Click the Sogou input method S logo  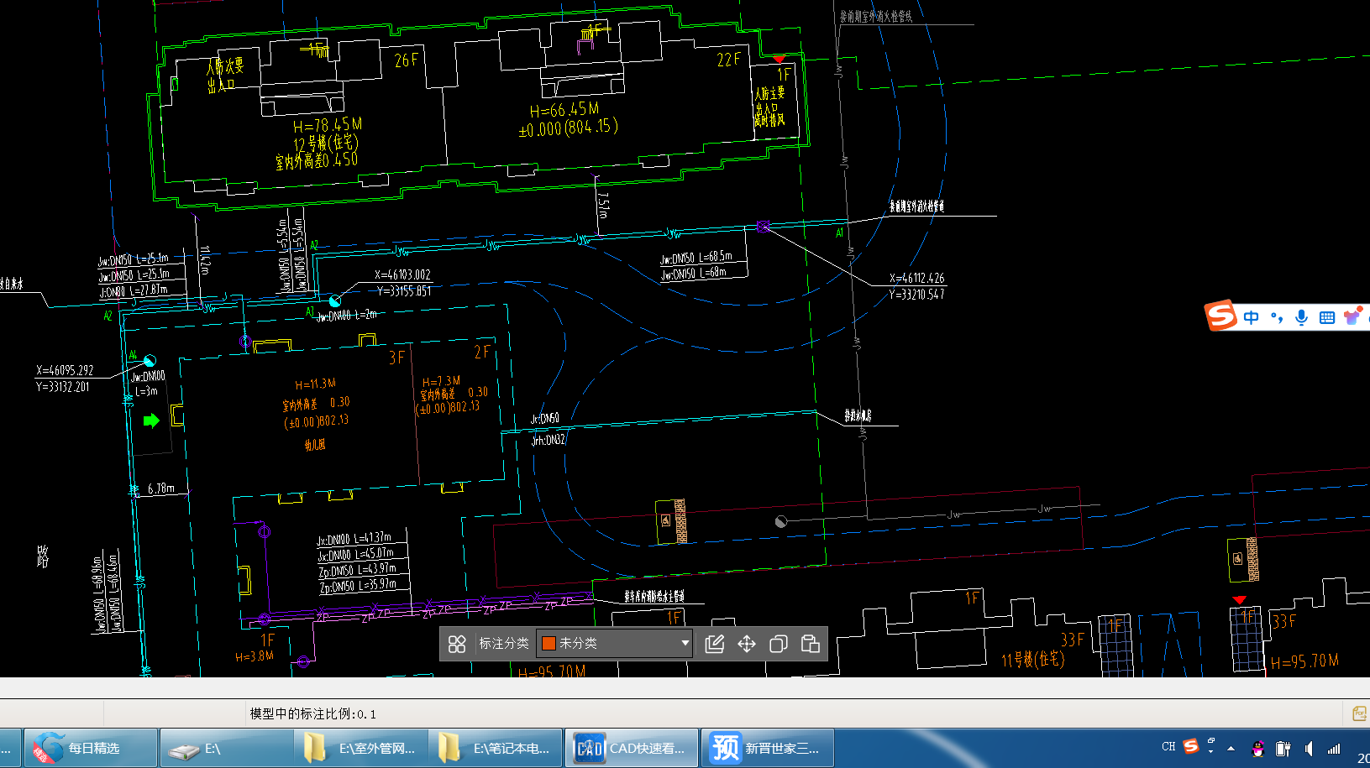[x=1220, y=316]
